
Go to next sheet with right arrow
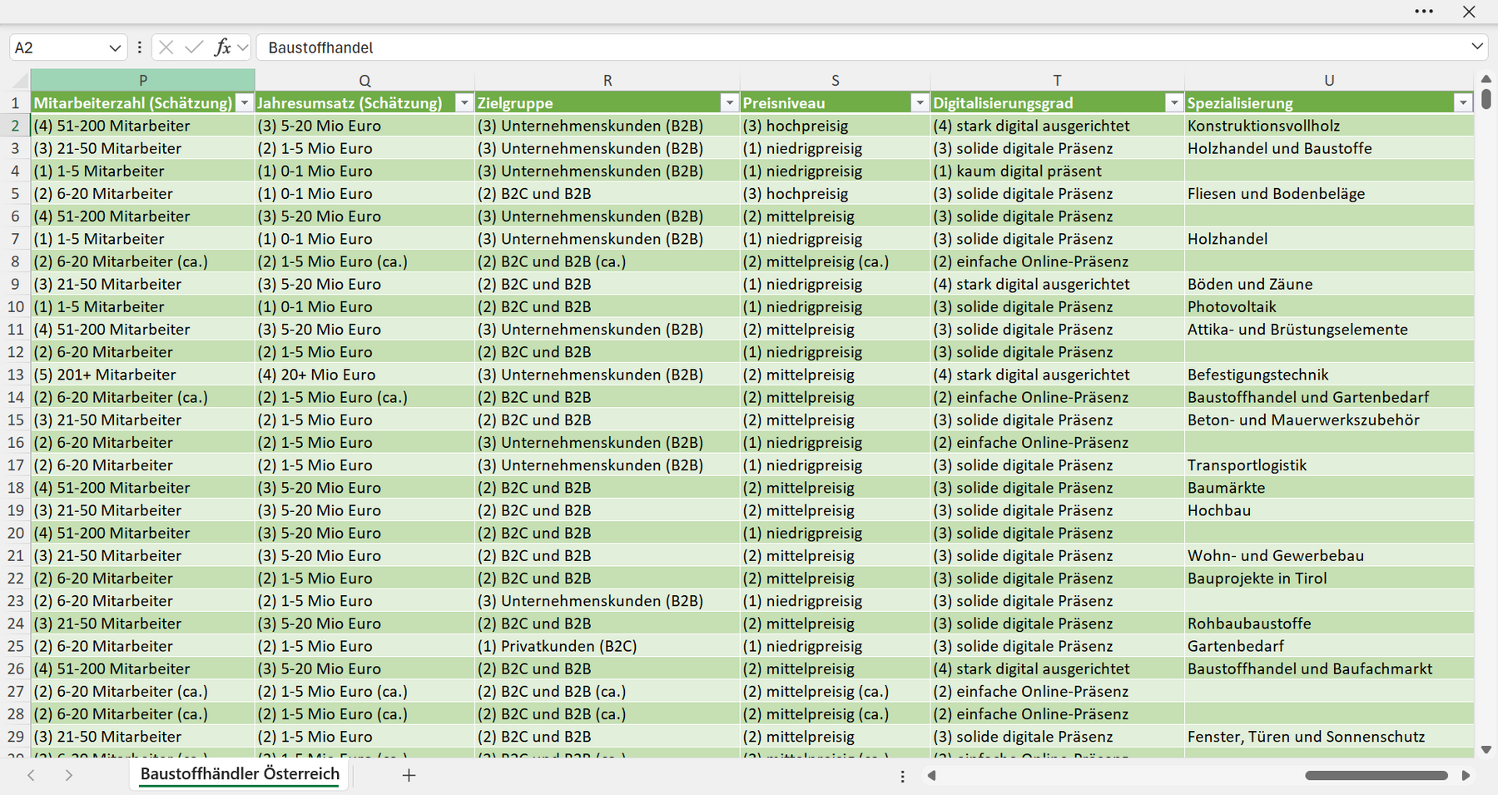coord(69,775)
